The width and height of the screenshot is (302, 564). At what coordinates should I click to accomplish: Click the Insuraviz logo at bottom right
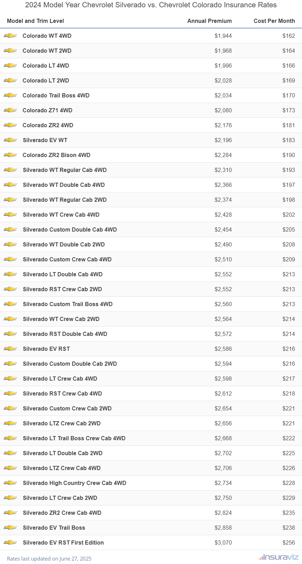click(278, 557)
